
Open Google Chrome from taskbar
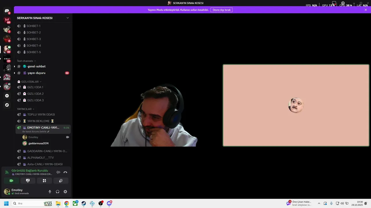tap(67, 203)
